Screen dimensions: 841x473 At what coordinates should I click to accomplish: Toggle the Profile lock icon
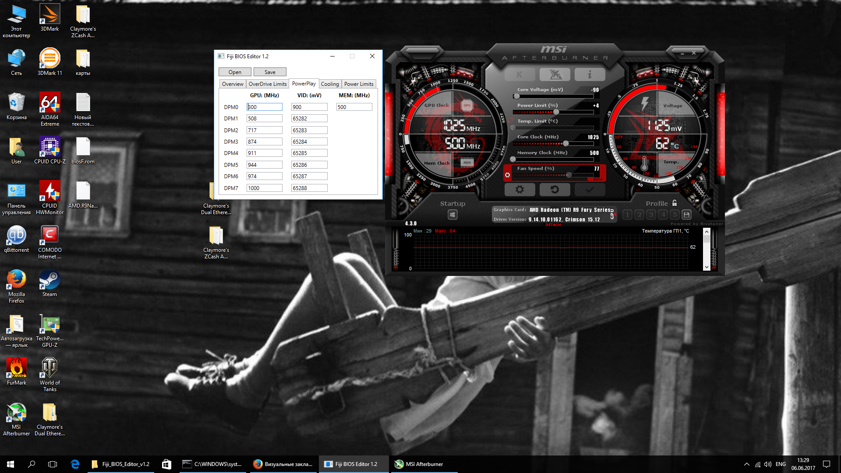[675, 203]
